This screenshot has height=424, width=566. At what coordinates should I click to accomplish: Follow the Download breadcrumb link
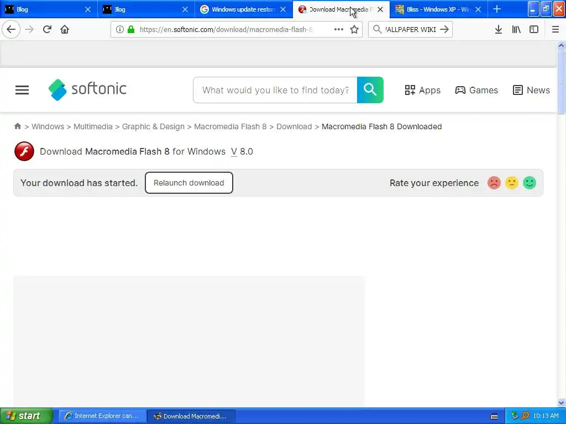click(x=294, y=126)
